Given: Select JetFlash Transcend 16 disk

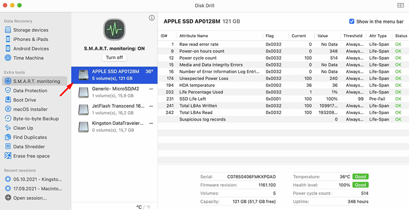Looking at the screenshot, I should coord(114,110).
